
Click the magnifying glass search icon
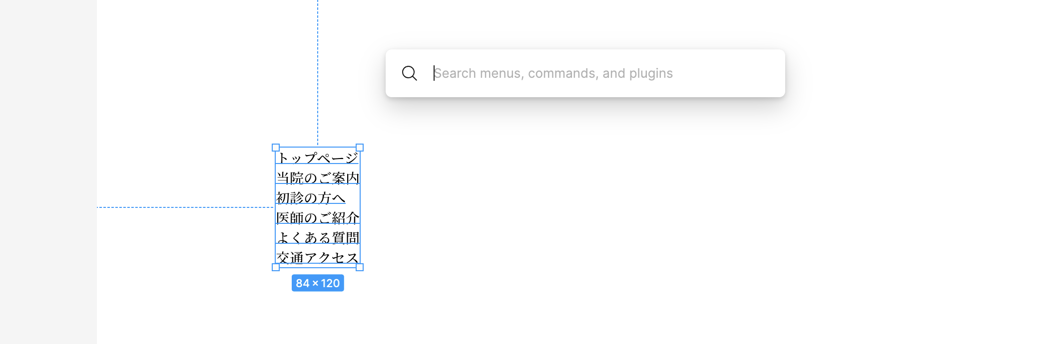409,73
